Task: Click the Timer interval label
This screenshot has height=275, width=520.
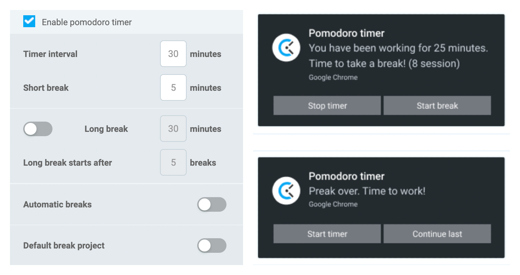Action: (50, 54)
